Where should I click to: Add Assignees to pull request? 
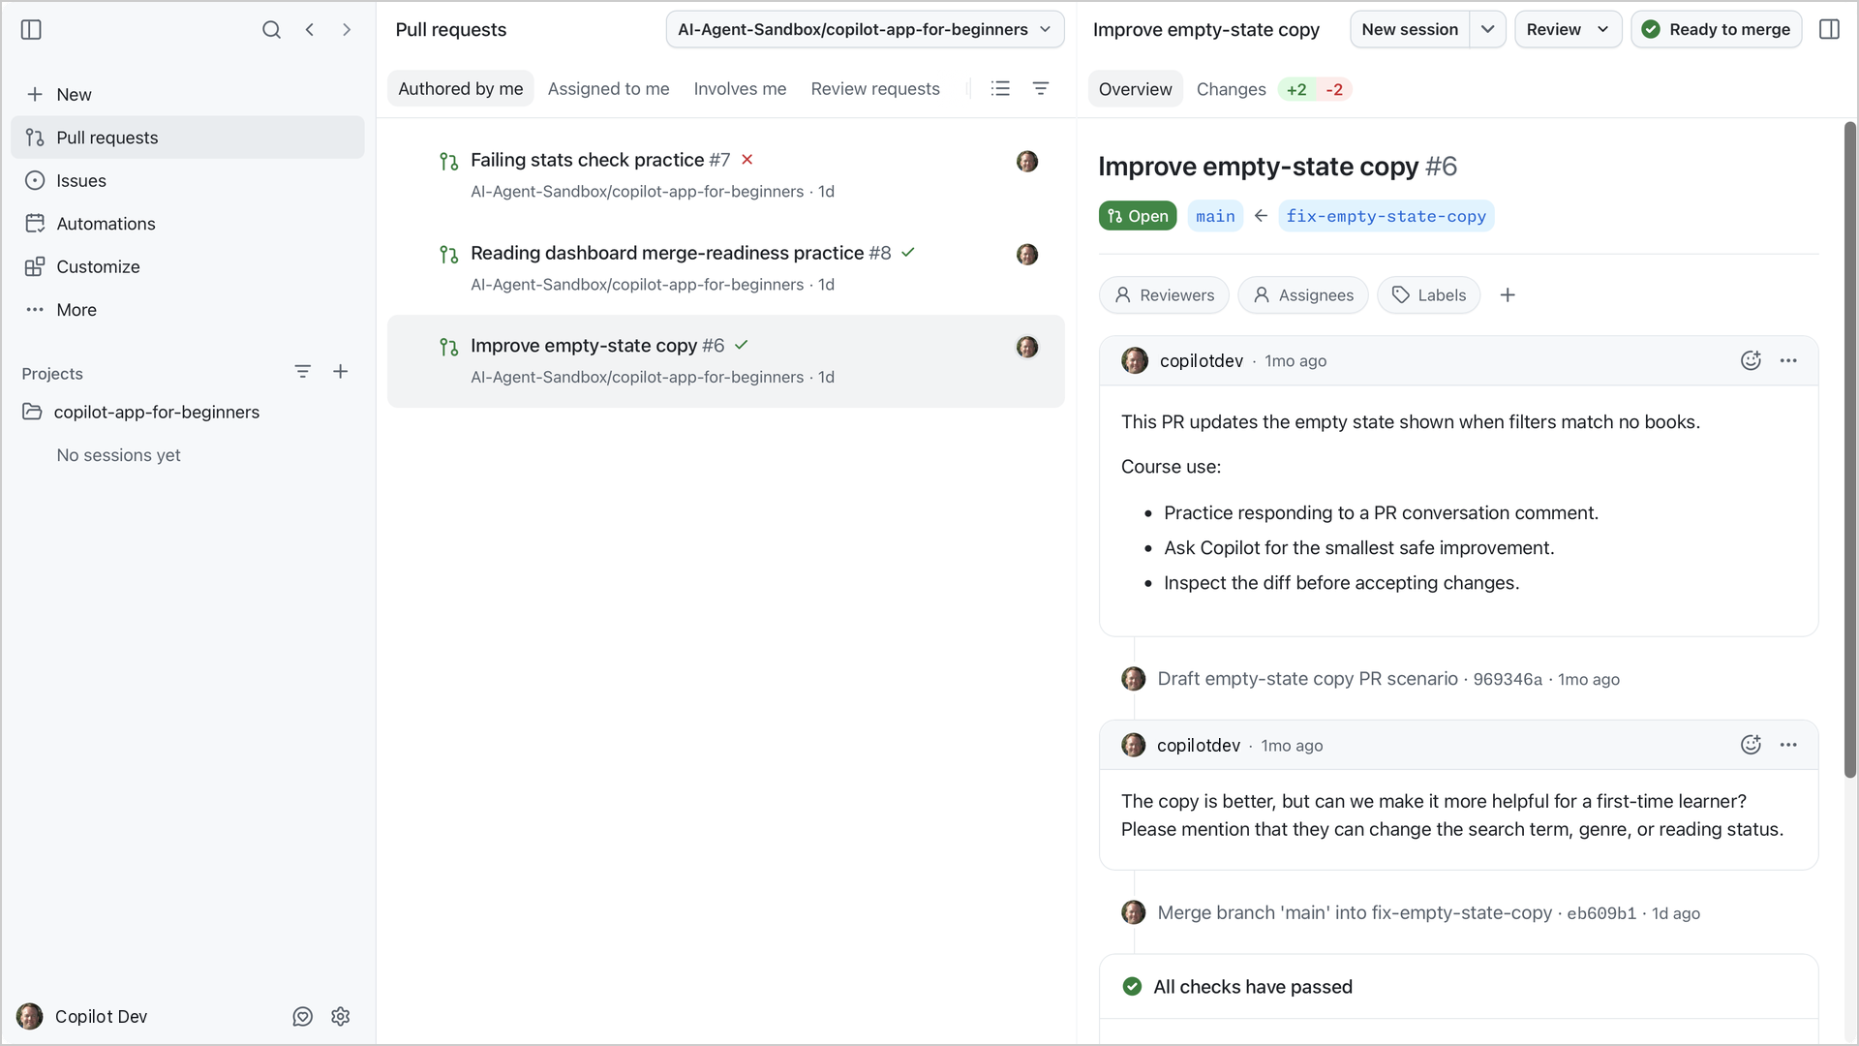1303,295
